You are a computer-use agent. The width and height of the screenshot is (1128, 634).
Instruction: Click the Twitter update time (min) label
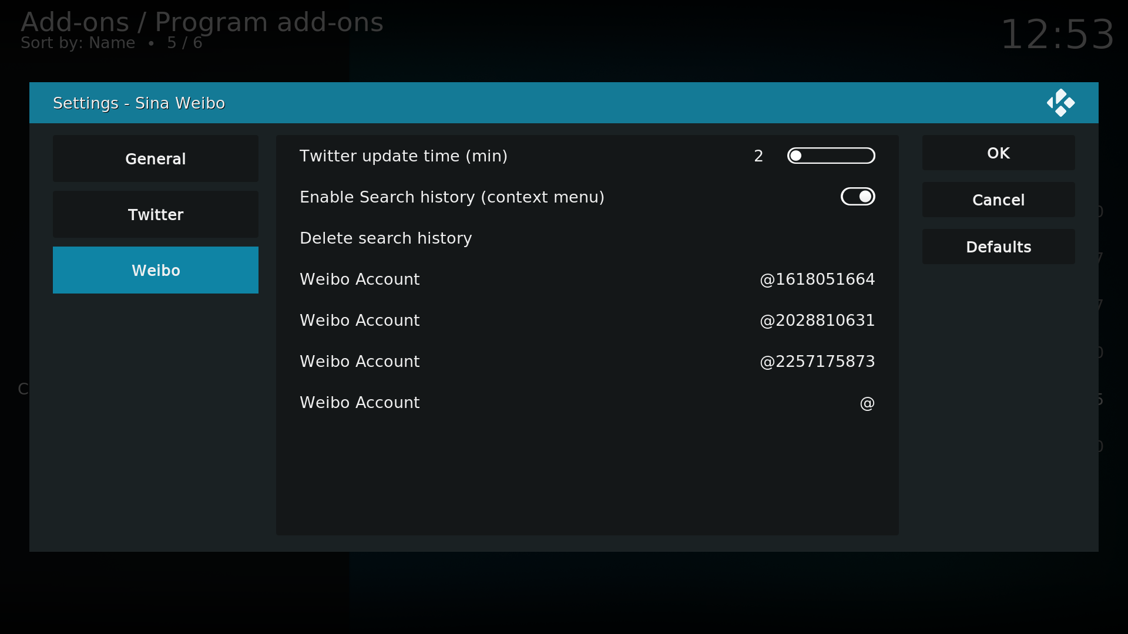click(x=403, y=156)
